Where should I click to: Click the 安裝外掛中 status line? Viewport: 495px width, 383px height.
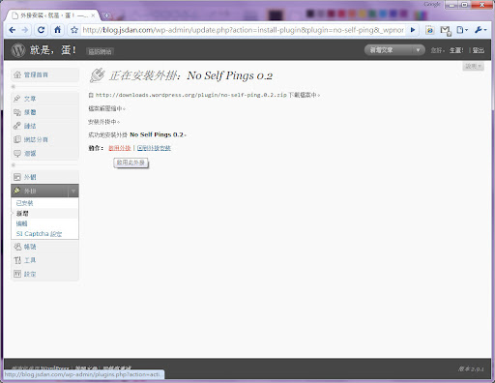104,122
